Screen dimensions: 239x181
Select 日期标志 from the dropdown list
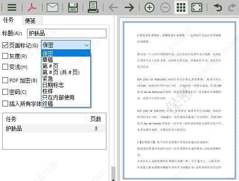point(66,85)
